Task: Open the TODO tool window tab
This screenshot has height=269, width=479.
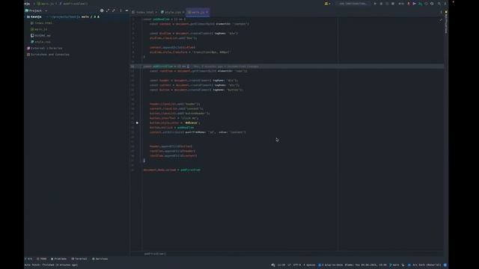Action: (x=42, y=259)
